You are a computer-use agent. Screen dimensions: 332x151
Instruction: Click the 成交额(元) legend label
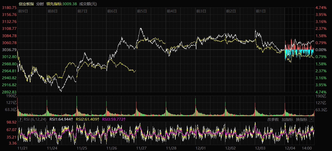(x=88, y=4)
